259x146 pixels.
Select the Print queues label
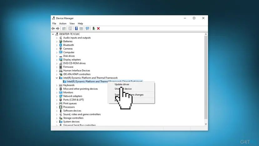point(70,103)
